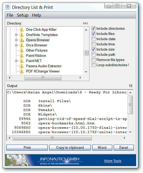143x173 pixels.
Task: Click directory tree scroll down arrow
Action: coord(86,72)
